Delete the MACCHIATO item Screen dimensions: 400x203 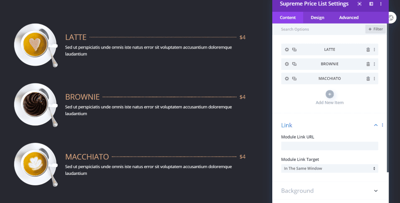[x=368, y=78]
